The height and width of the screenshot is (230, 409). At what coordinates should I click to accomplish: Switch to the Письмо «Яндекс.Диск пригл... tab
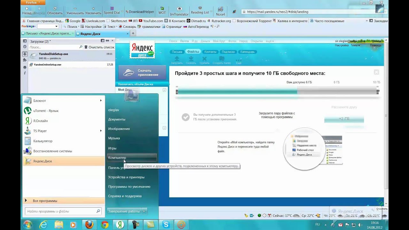pyautogui.click(x=48, y=34)
